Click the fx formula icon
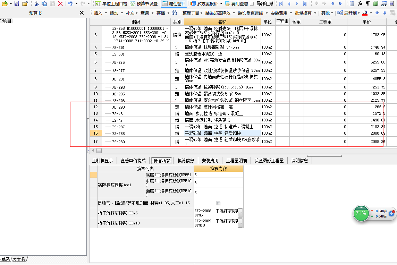 click(360, 3)
